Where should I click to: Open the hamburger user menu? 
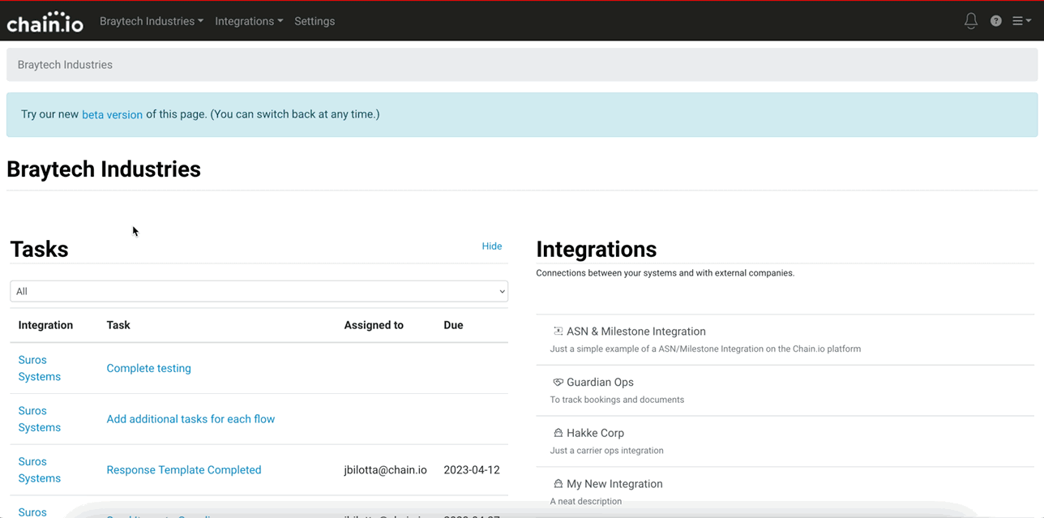tap(1021, 21)
